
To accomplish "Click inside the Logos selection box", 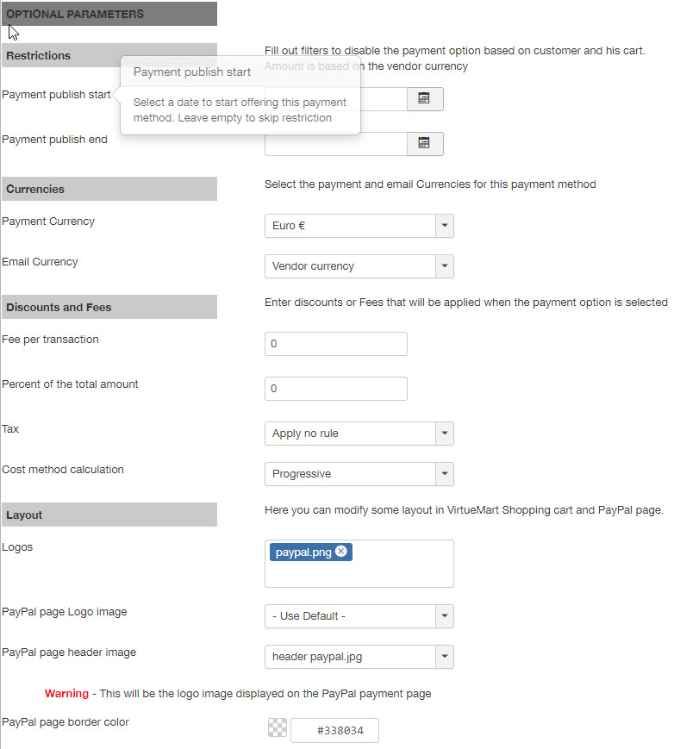I will coord(359,573).
